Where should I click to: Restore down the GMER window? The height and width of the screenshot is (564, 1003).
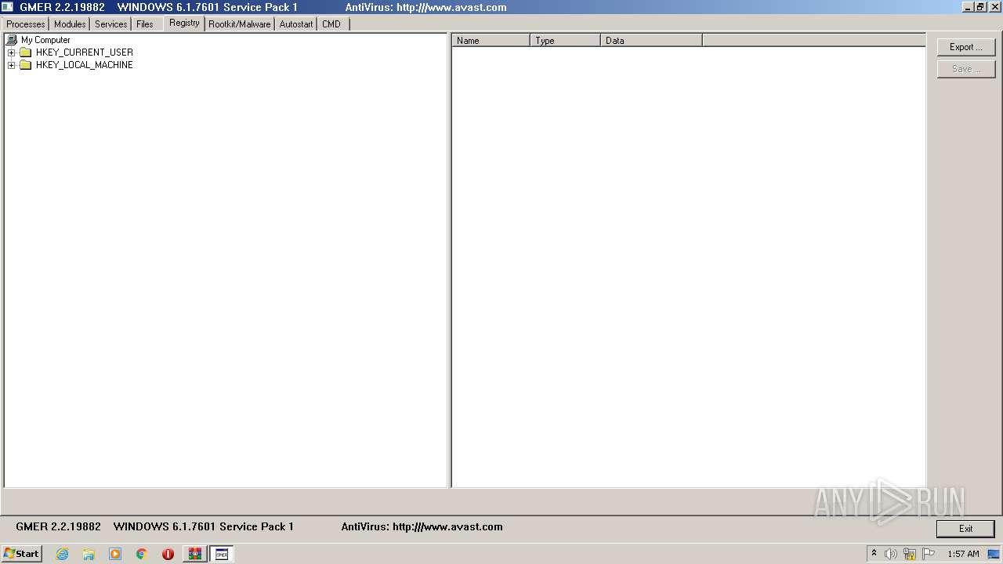click(980, 7)
